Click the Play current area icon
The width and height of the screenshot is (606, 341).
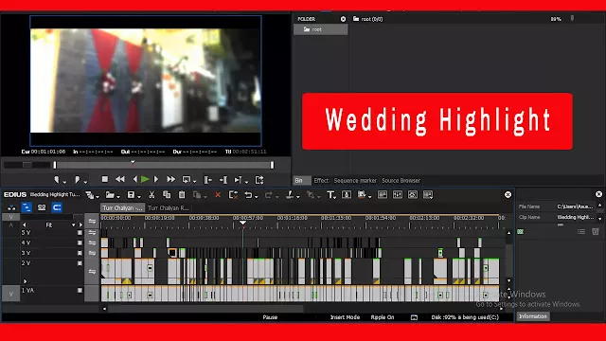pyautogui.click(x=238, y=180)
